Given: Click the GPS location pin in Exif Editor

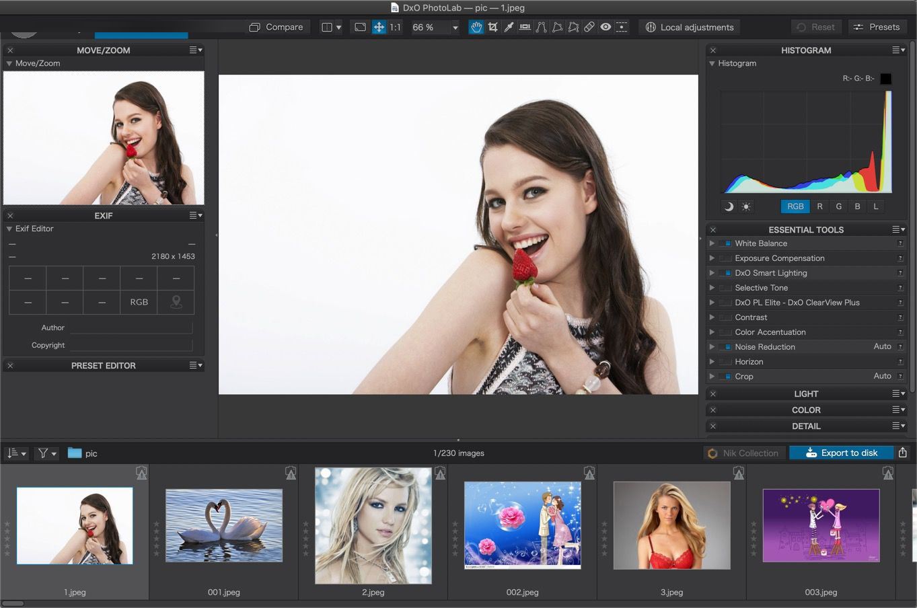Looking at the screenshot, I should 176,302.
